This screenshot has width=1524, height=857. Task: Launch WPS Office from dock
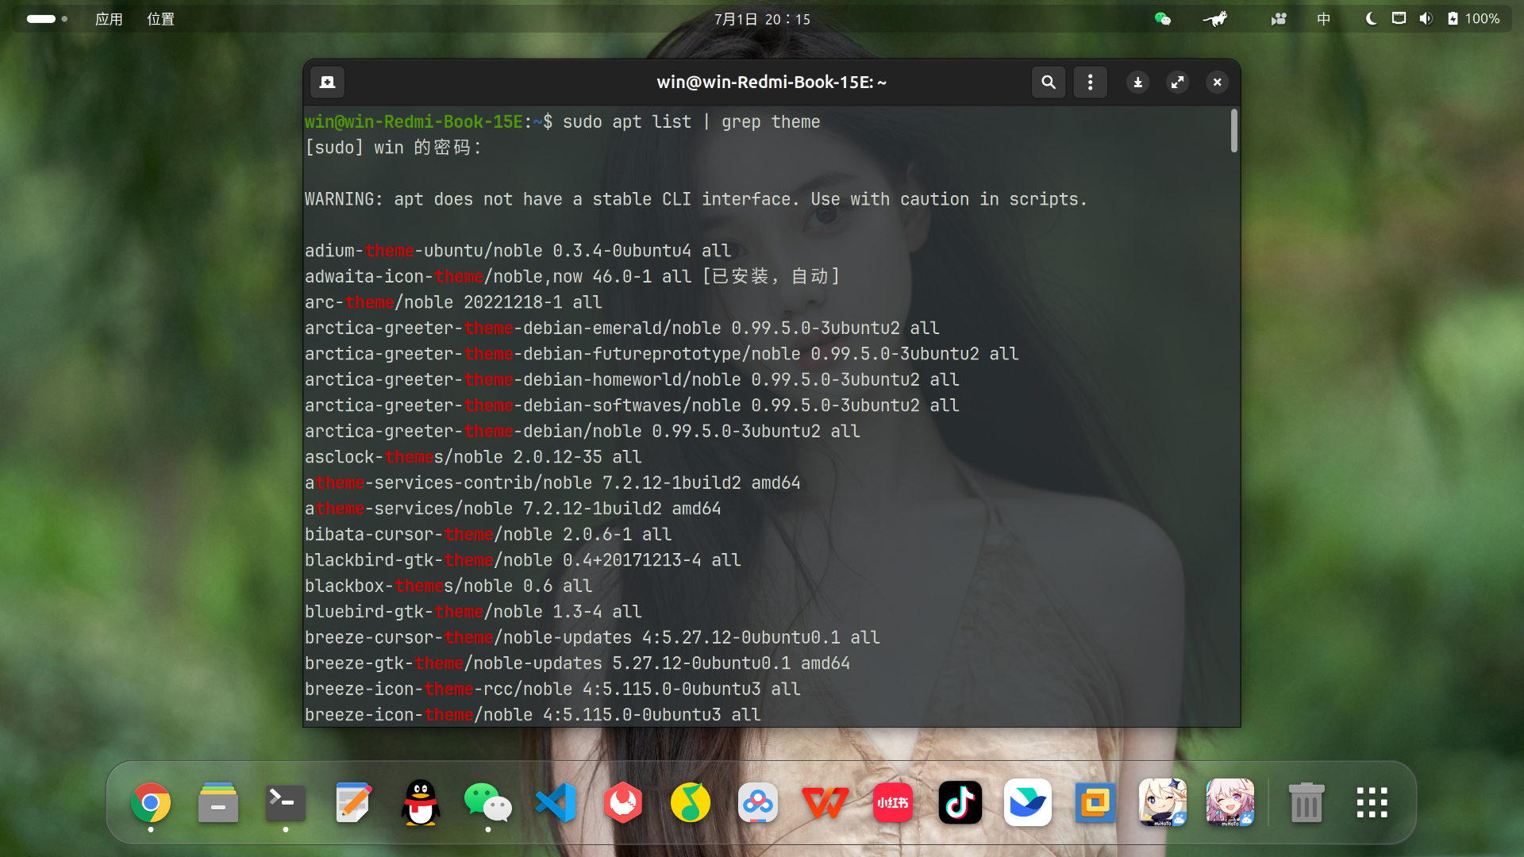(825, 803)
